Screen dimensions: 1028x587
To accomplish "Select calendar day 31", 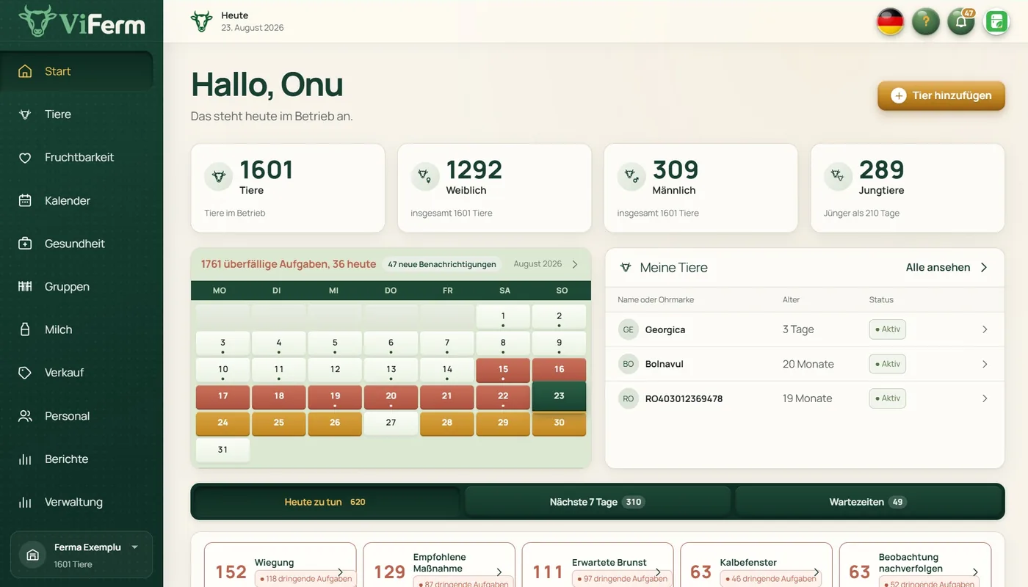I will point(222,450).
